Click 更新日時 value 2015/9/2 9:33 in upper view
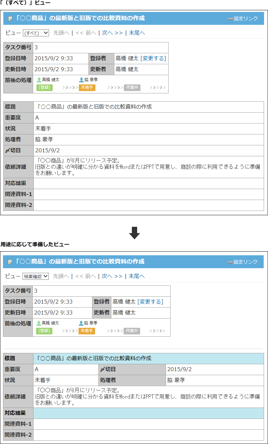The image size is (268, 444). (x=54, y=70)
